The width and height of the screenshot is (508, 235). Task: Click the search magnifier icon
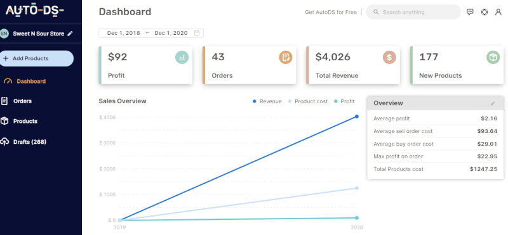coord(376,12)
